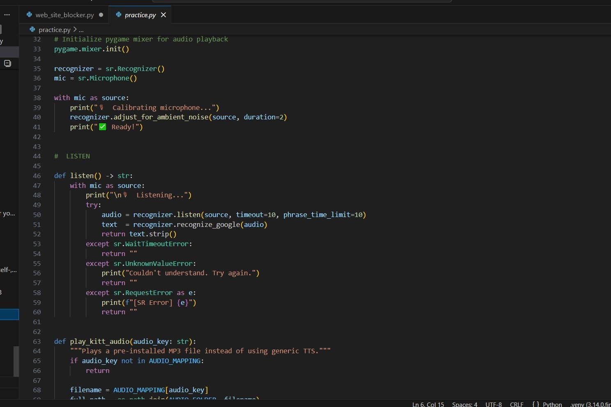Click the "Couldn't understand. Try again." string
611x407 pixels.
(x=193, y=273)
